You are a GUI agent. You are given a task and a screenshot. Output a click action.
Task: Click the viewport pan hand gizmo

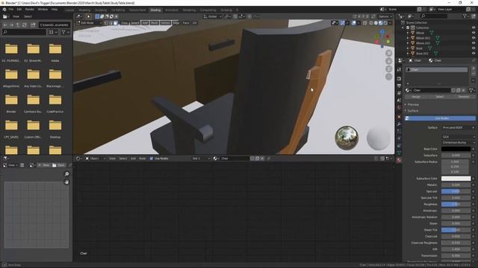(x=388, y=61)
